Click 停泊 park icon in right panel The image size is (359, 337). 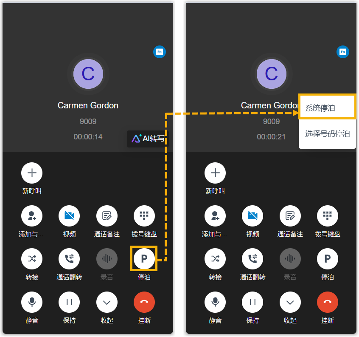[328, 259]
